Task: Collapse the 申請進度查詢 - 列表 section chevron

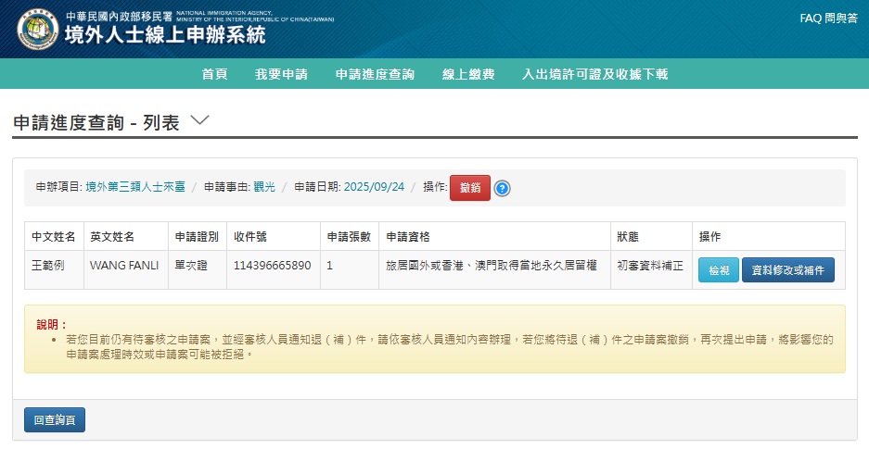Action: 199,120
